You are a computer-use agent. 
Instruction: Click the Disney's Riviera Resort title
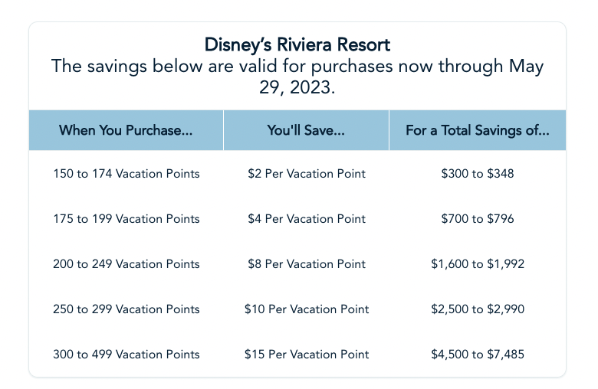pyautogui.click(x=297, y=44)
